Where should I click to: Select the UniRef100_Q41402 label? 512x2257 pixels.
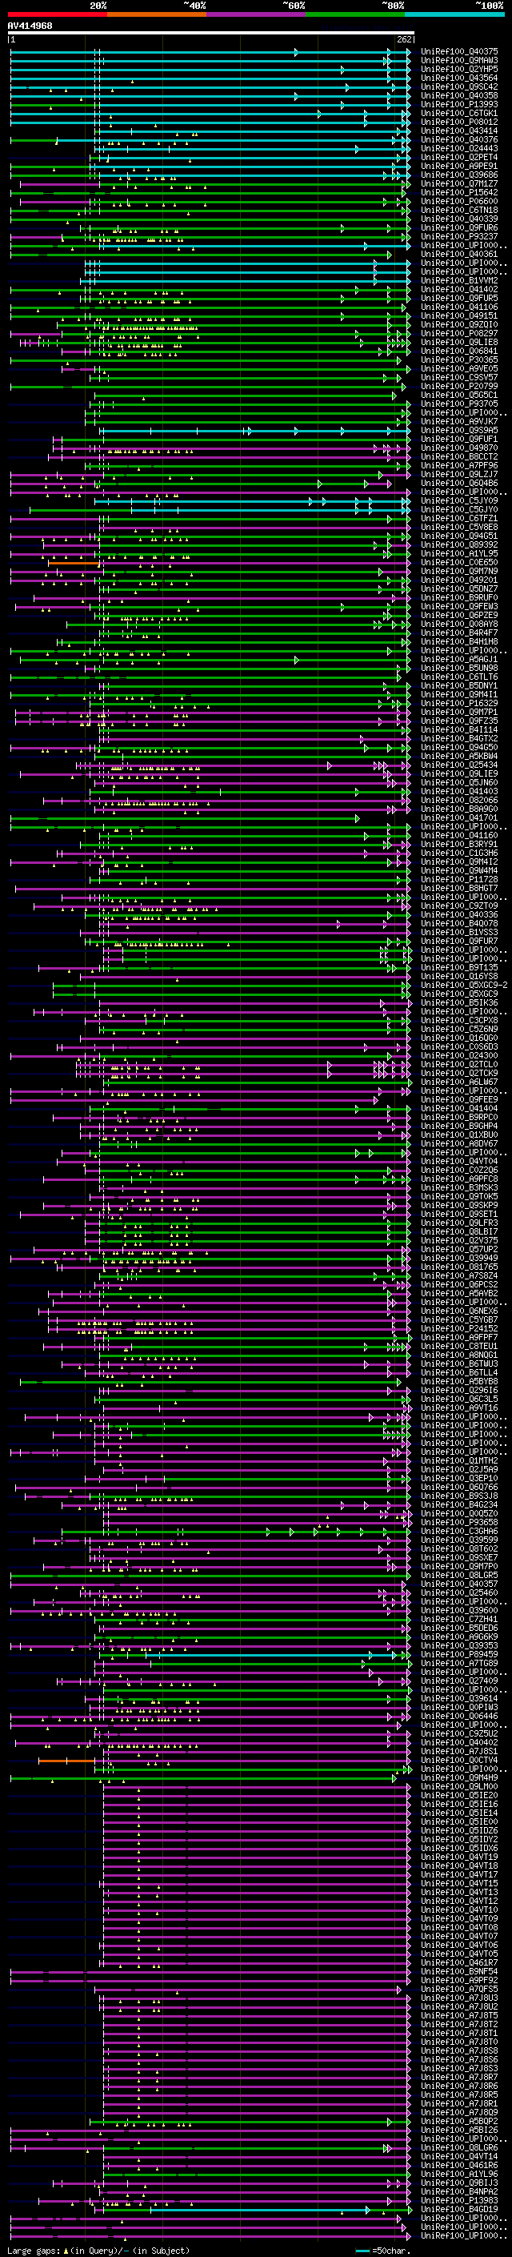[459, 289]
